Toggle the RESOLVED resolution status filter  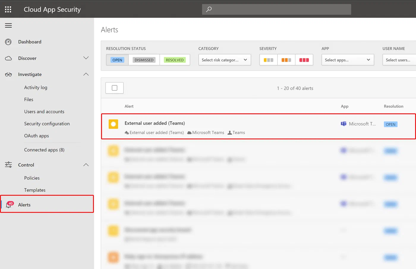tap(175, 60)
